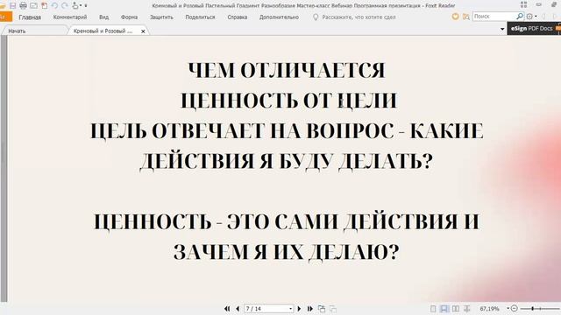Expand the touch mode dropdown arrow
561x315 pixels.
(x=81, y=6)
